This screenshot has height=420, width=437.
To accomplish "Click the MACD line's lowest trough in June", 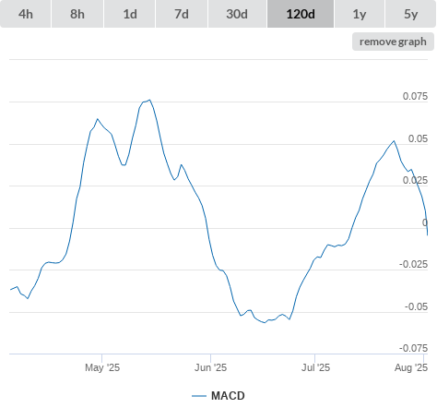I will pyautogui.click(x=265, y=322).
